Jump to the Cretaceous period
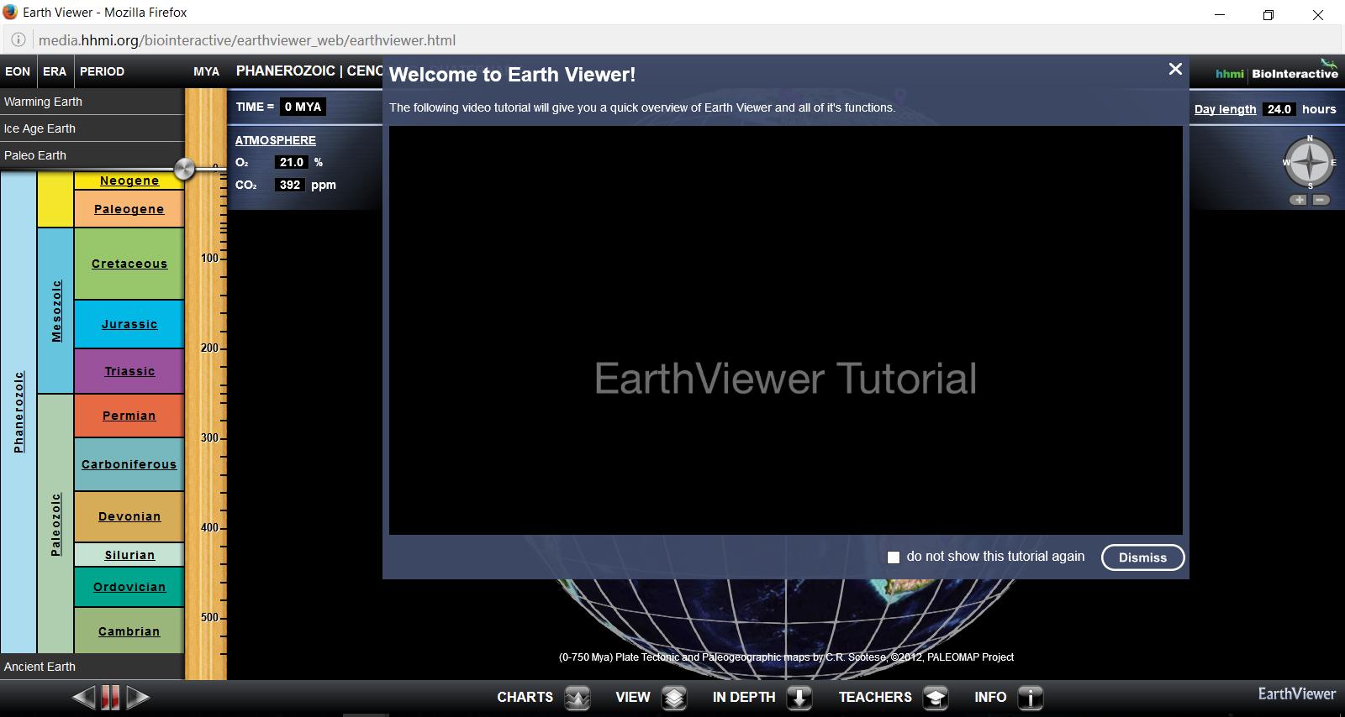 [129, 264]
